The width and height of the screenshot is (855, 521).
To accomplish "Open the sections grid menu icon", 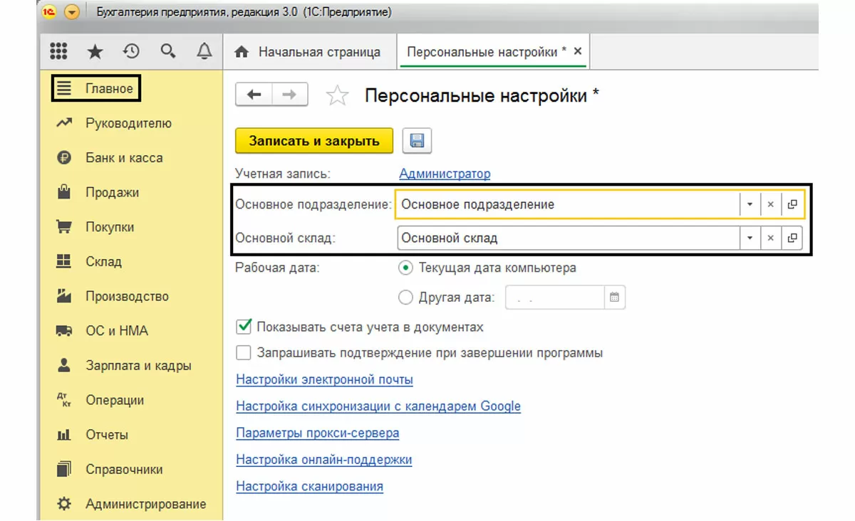I will pyautogui.click(x=58, y=52).
